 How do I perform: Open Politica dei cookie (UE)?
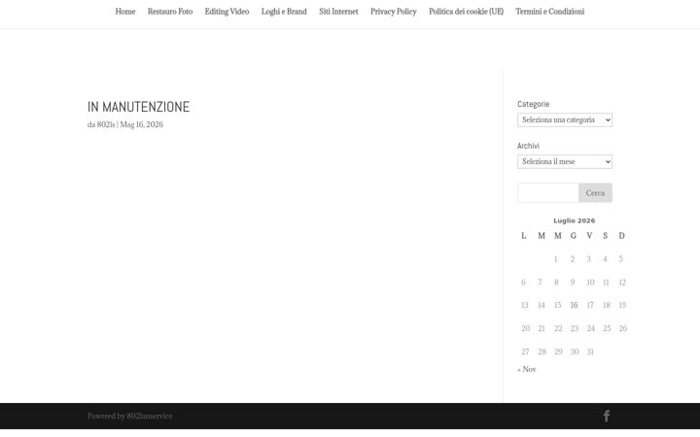466,12
